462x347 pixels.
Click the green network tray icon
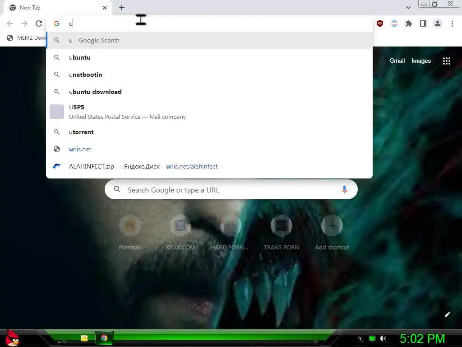[372, 338]
